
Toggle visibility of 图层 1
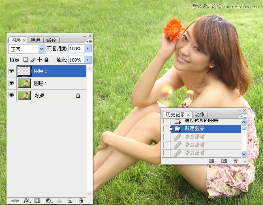(x=12, y=83)
